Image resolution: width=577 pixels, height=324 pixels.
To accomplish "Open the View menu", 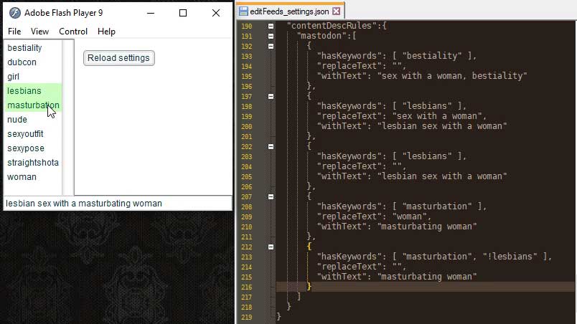I will pyautogui.click(x=39, y=32).
